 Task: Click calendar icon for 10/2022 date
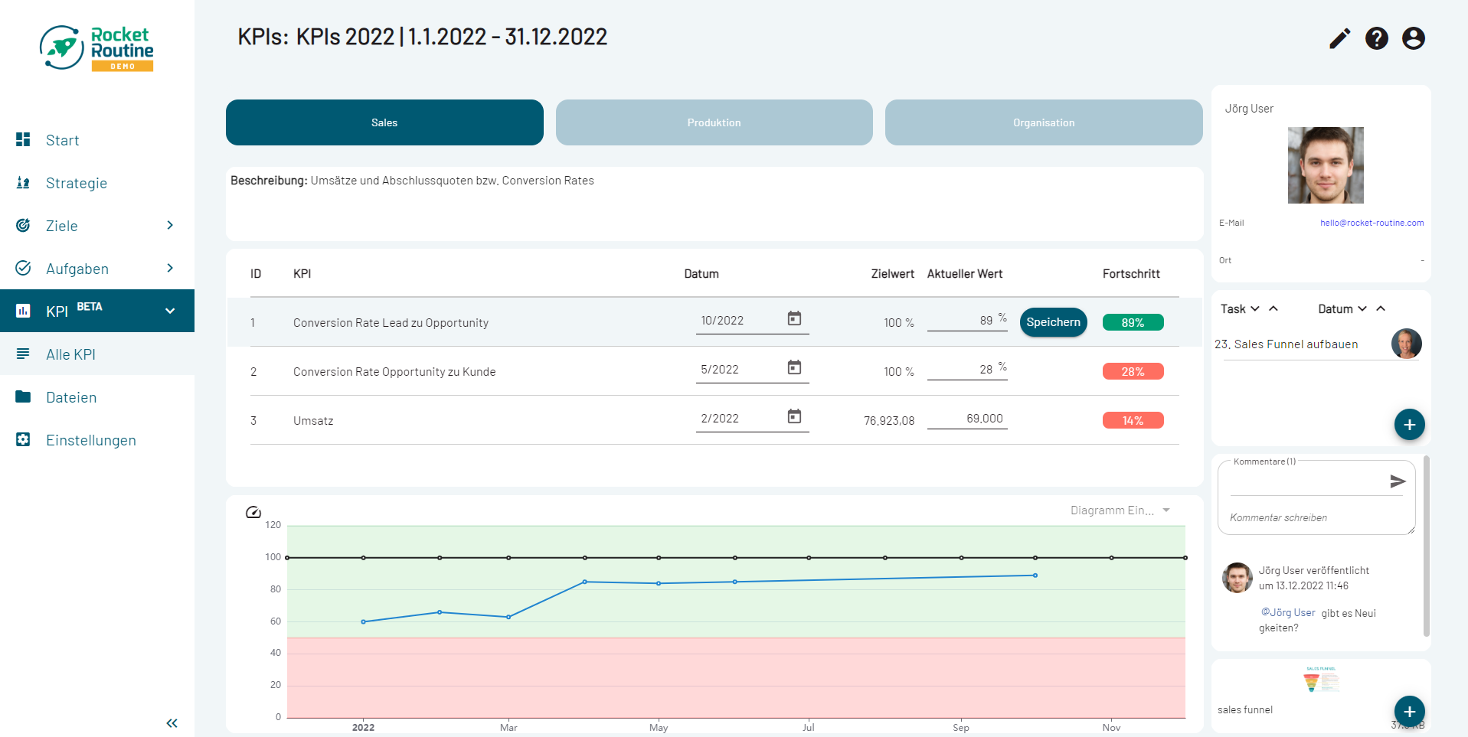tap(794, 318)
